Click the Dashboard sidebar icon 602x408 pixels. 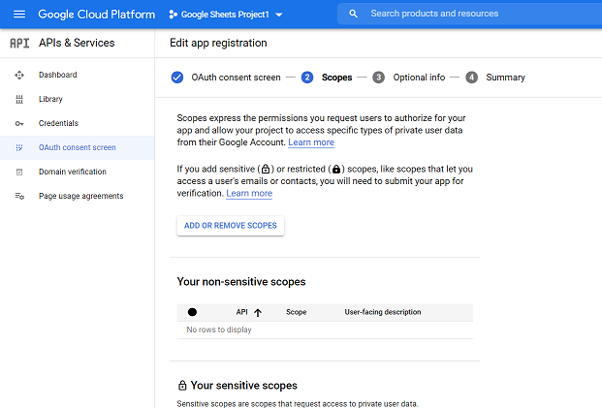point(19,75)
